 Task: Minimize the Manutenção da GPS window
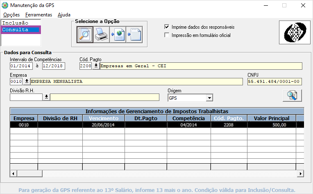[266, 5]
